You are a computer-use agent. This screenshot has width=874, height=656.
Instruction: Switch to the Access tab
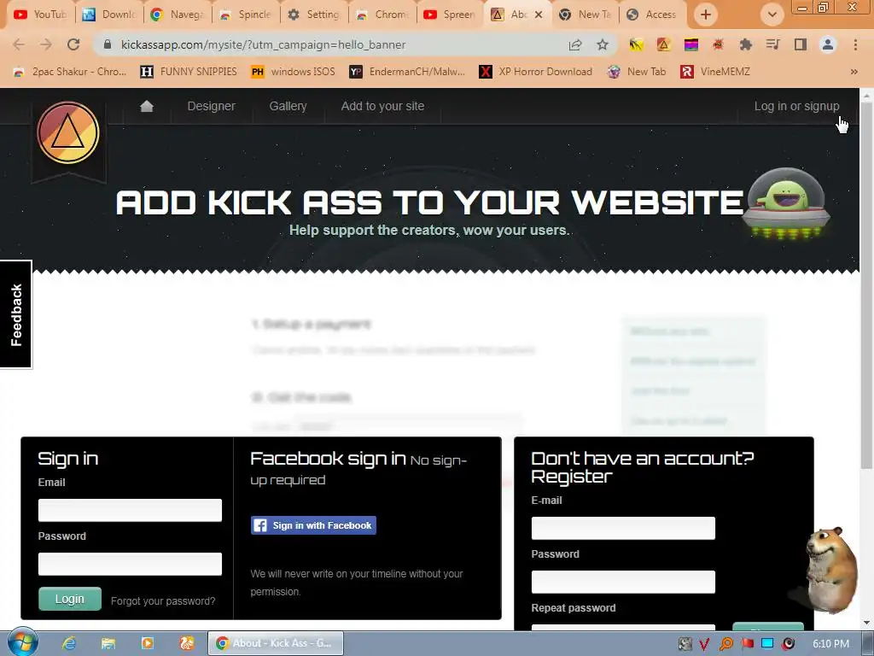[x=653, y=15]
